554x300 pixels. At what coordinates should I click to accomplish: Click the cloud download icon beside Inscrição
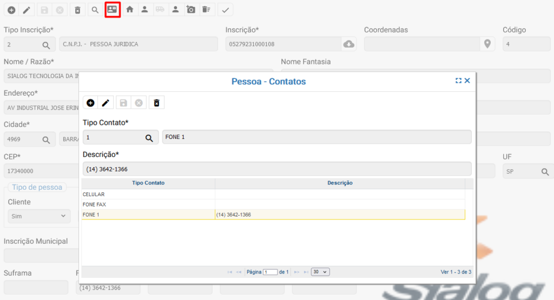(349, 44)
